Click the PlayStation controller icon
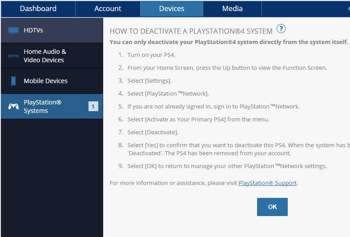Image resolution: width=350 pixels, height=237 pixels. coord(14,106)
